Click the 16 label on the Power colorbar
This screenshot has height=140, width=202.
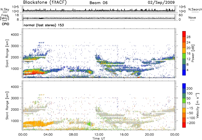coord(188,54)
